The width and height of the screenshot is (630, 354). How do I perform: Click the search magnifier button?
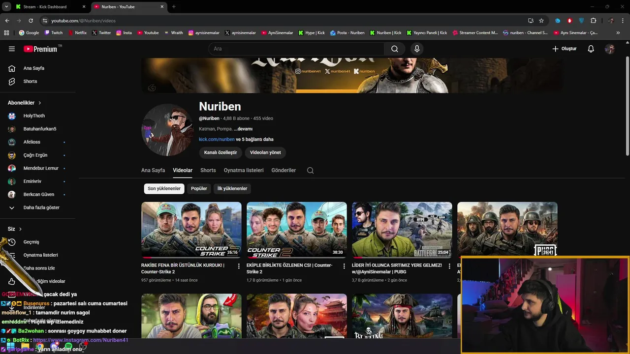395,49
